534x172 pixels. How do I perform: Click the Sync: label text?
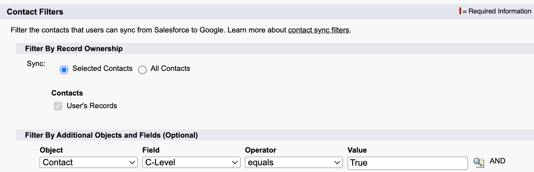36,63
